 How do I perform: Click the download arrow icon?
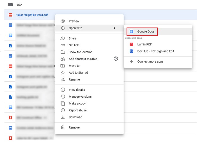pyautogui.click(x=63, y=117)
